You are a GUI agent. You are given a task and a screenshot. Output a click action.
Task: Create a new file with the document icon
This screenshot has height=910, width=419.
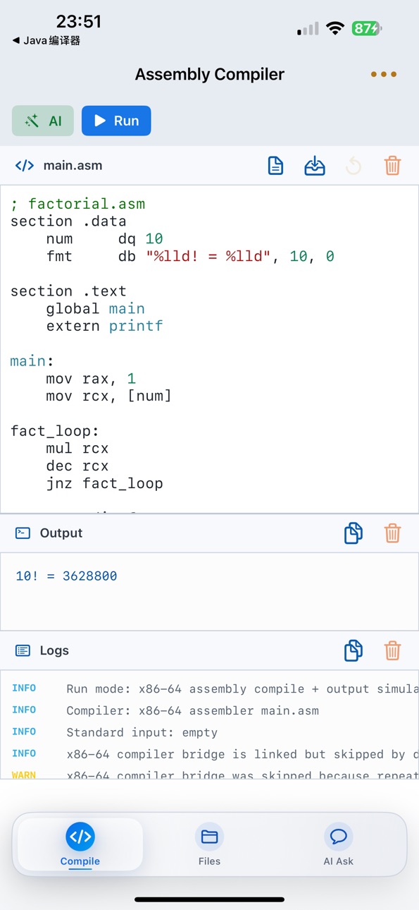(275, 166)
